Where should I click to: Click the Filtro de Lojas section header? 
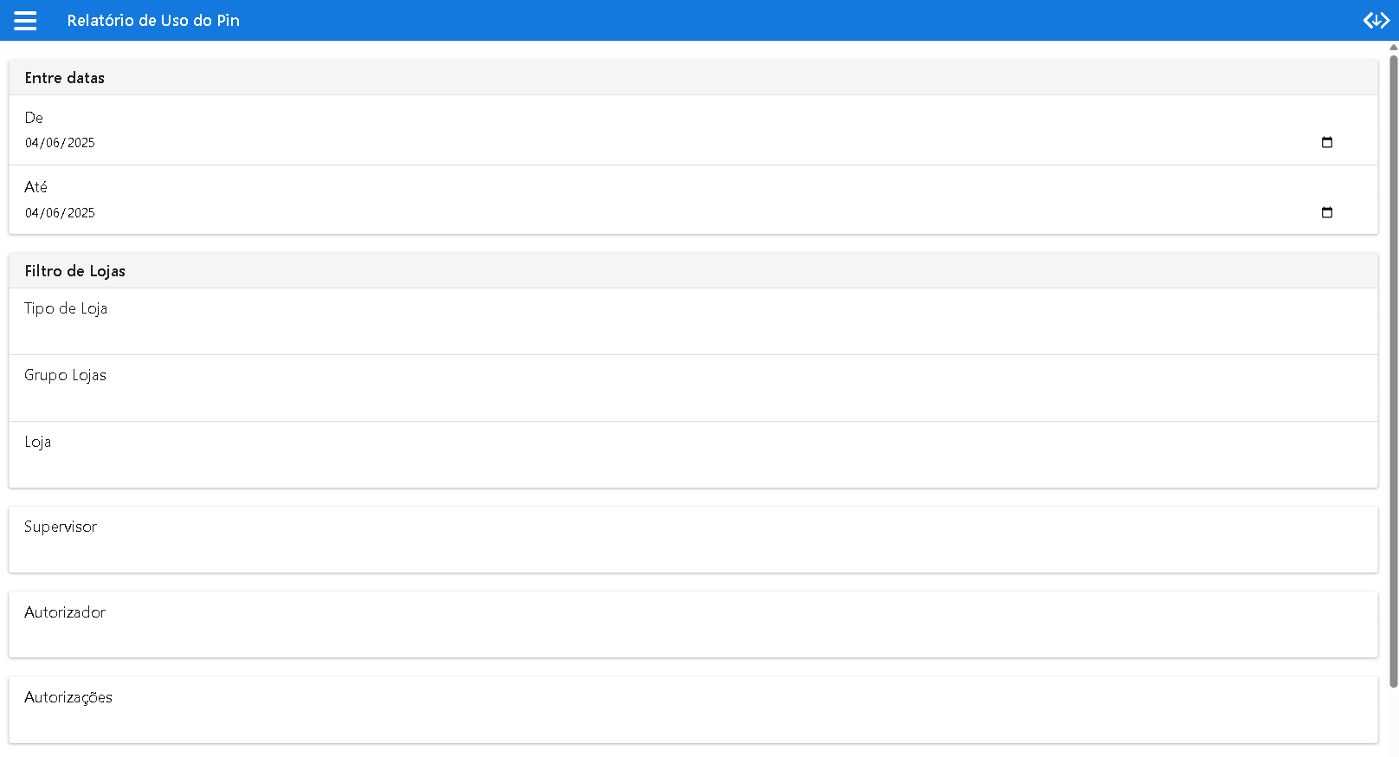point(75,271)
